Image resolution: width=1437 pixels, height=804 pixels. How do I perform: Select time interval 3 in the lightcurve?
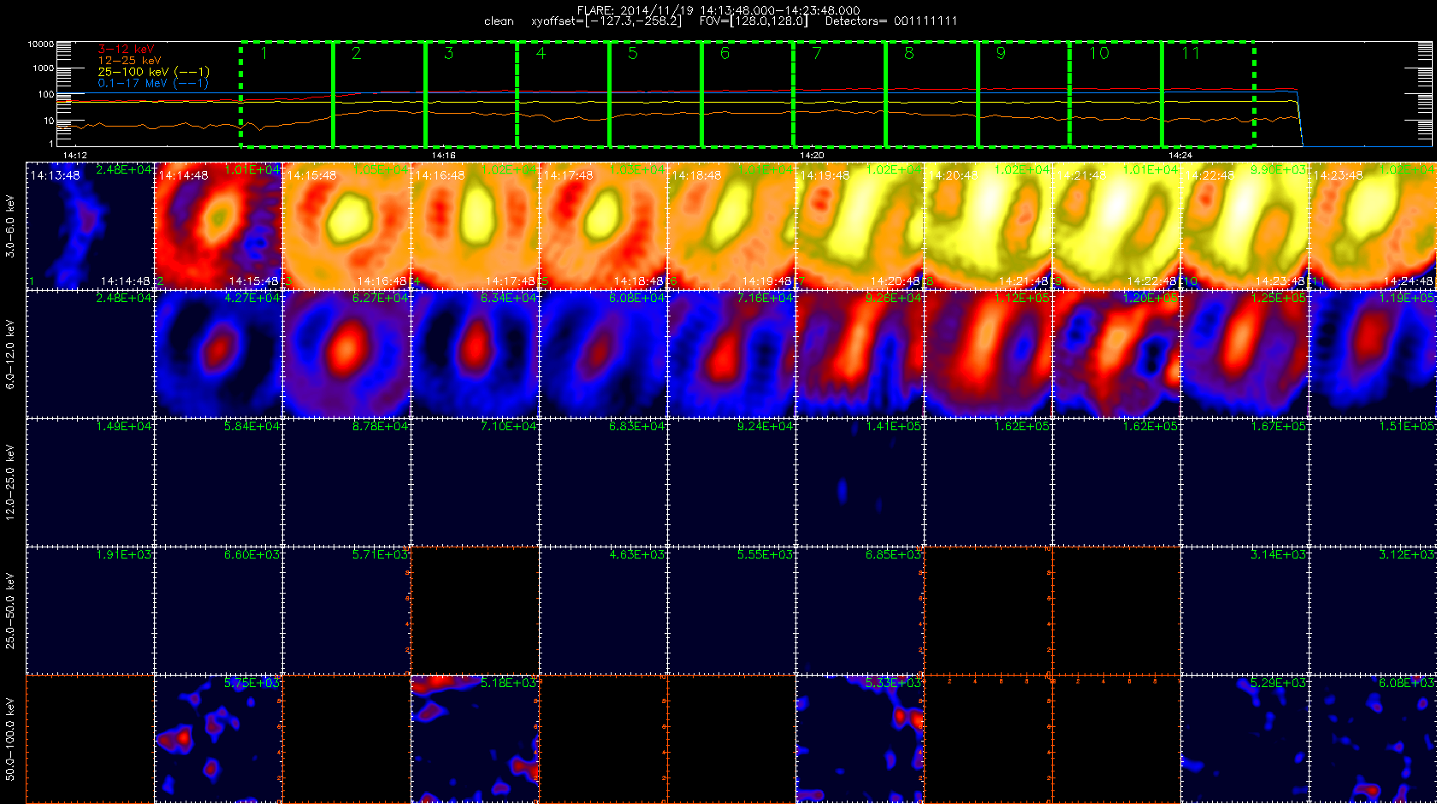pyautogui.click(x=471, y=94)
